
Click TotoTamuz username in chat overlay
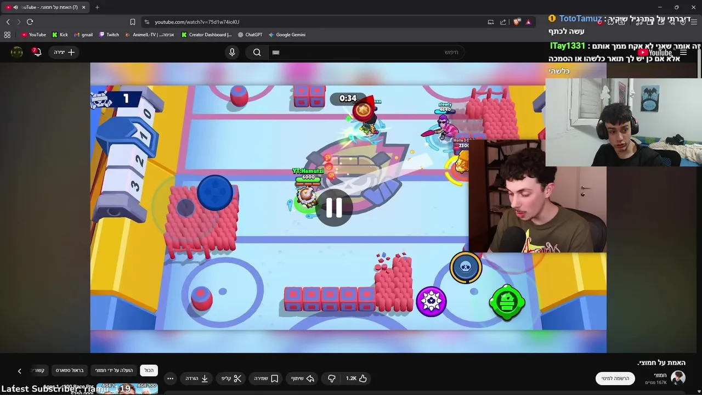(x=580, y=19)
